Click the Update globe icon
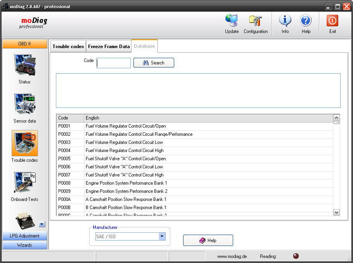 [232, 21]
